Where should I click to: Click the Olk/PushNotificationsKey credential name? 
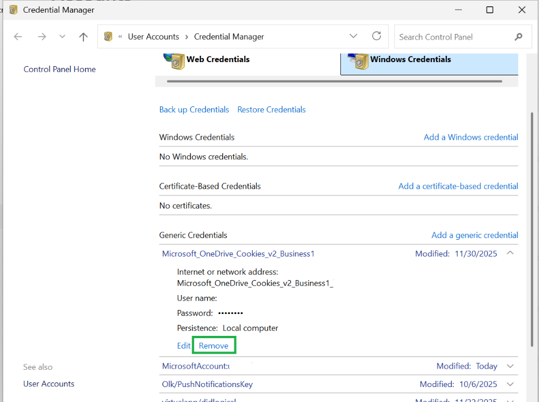207,384
